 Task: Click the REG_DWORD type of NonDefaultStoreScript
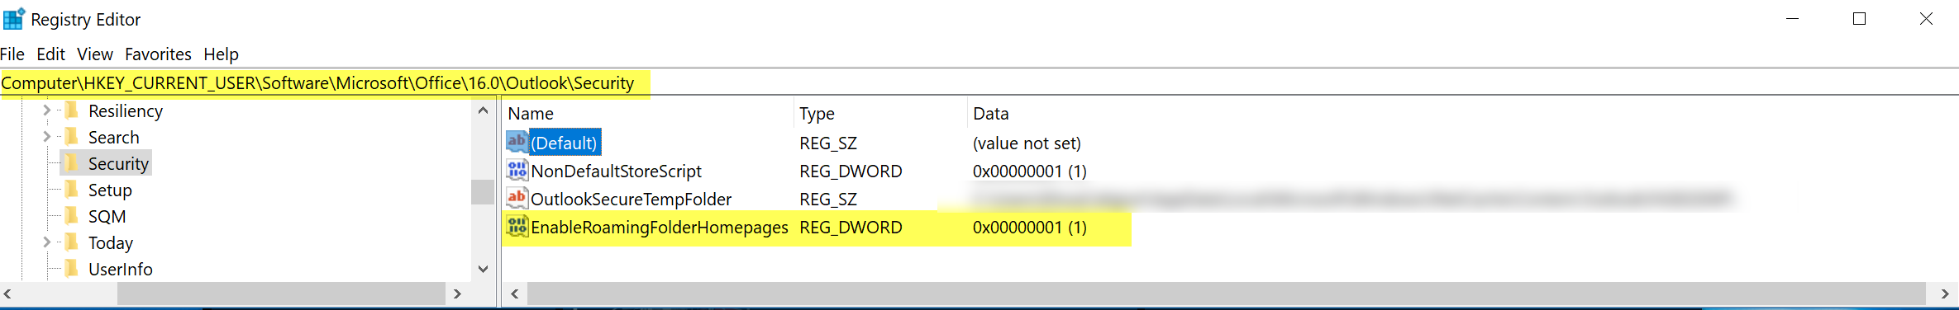pyautogui.click(x=851, y=171)
